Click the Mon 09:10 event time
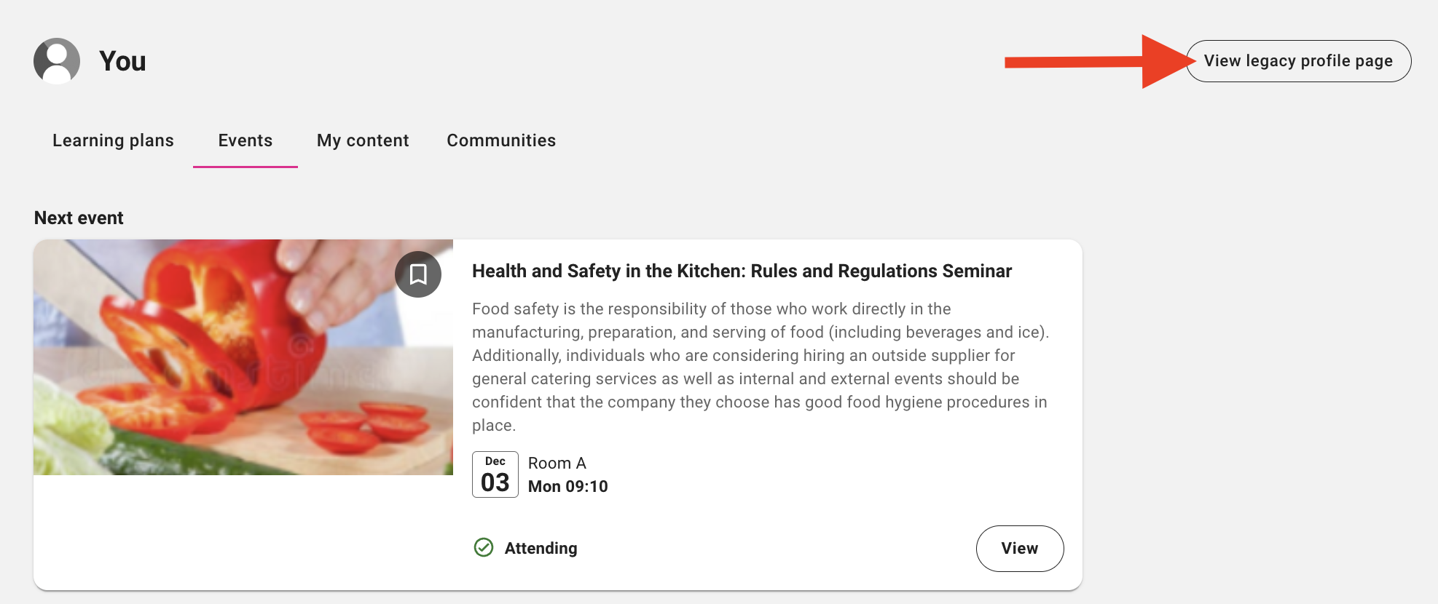 click(x=568, y=486)
